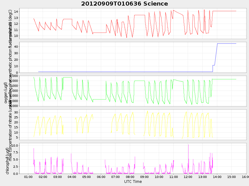Click the 06:00 time tick label
Image resolution: width=249 pixels, height=186 pixels.
[101, 177]
